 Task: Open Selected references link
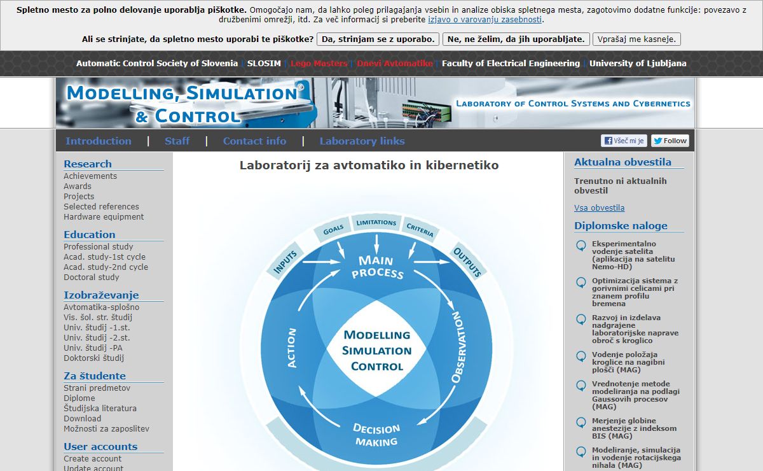point(101,206)
